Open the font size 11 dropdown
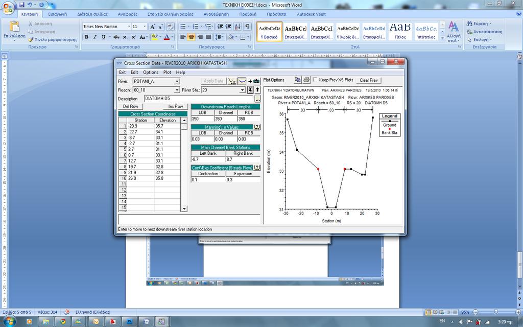Image resolution: width=523 pixels, height=327 pixels. click(145, 27)
